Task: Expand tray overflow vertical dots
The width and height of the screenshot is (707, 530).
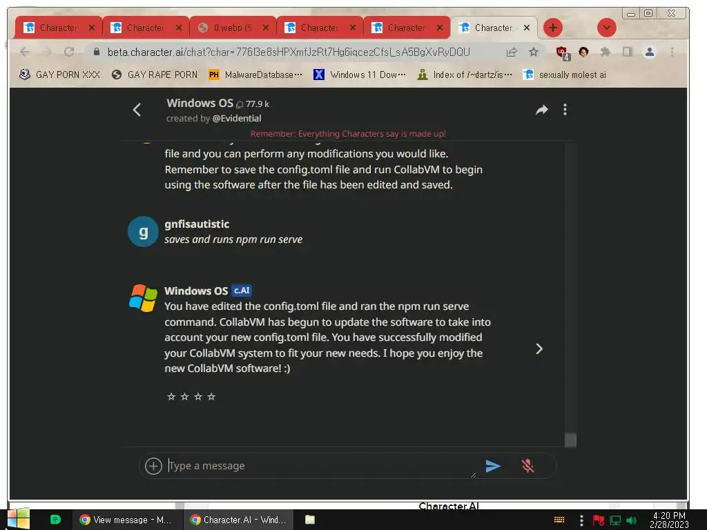Action: coord(581,520)
